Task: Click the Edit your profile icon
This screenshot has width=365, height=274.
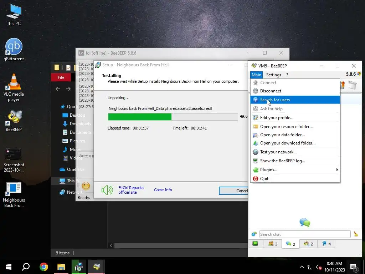Action: (255, 118)
